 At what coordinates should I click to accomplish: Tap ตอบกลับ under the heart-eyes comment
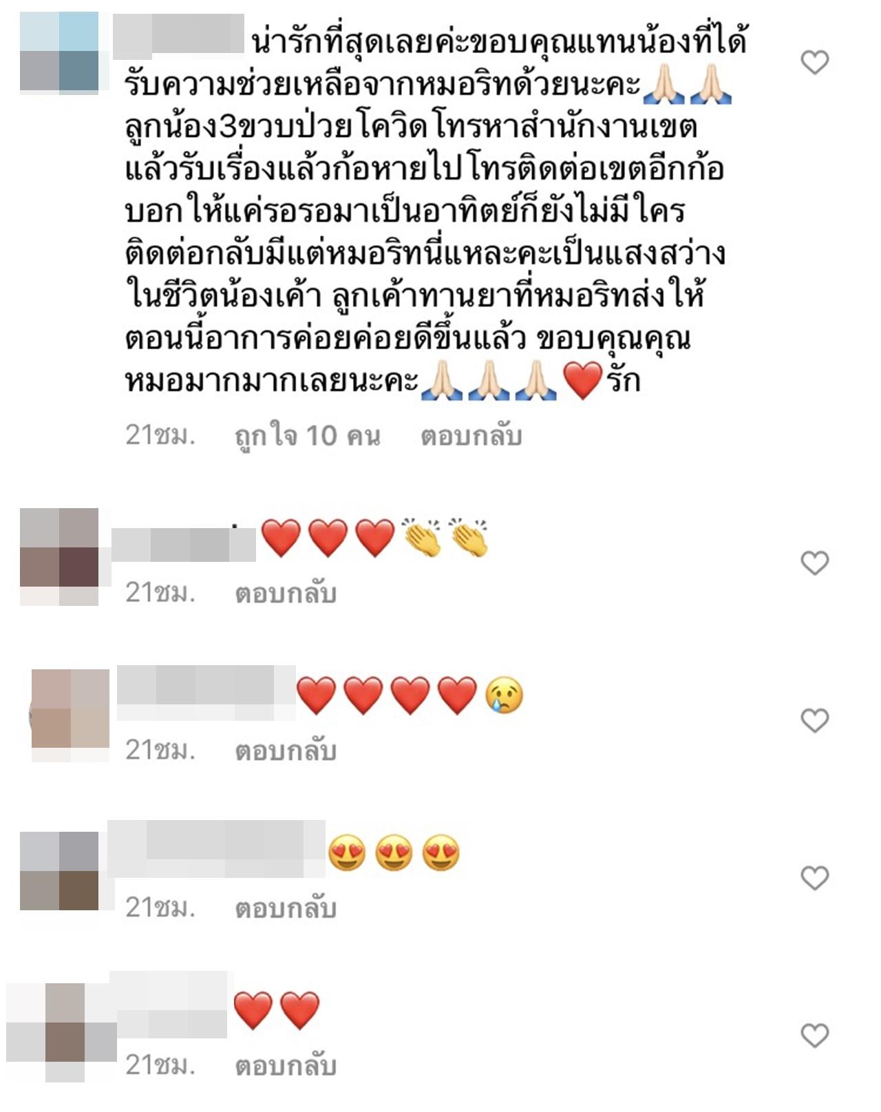click(286, 908)
